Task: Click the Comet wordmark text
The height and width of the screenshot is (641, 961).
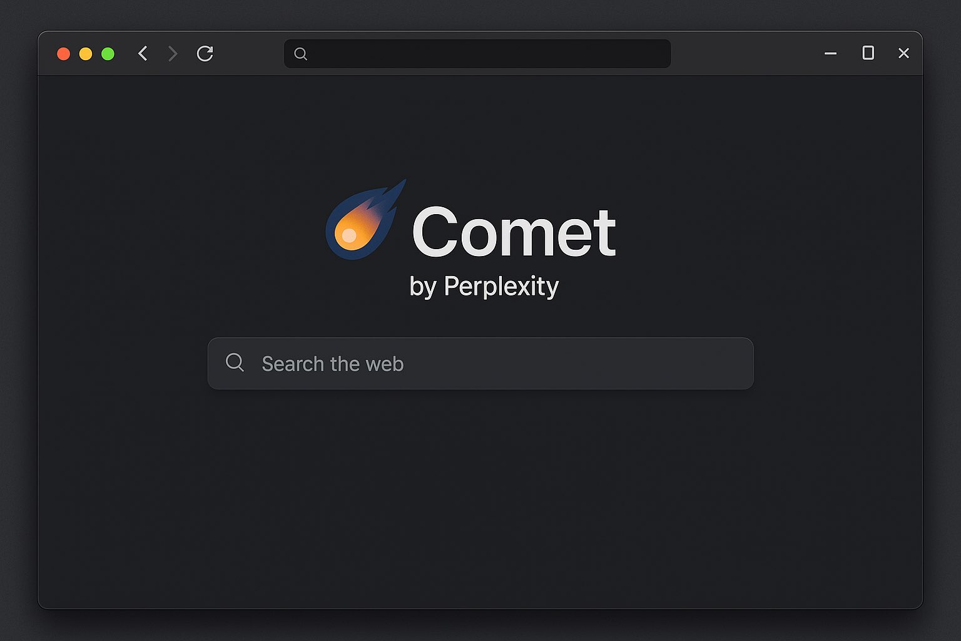Action: pos(513,232)
